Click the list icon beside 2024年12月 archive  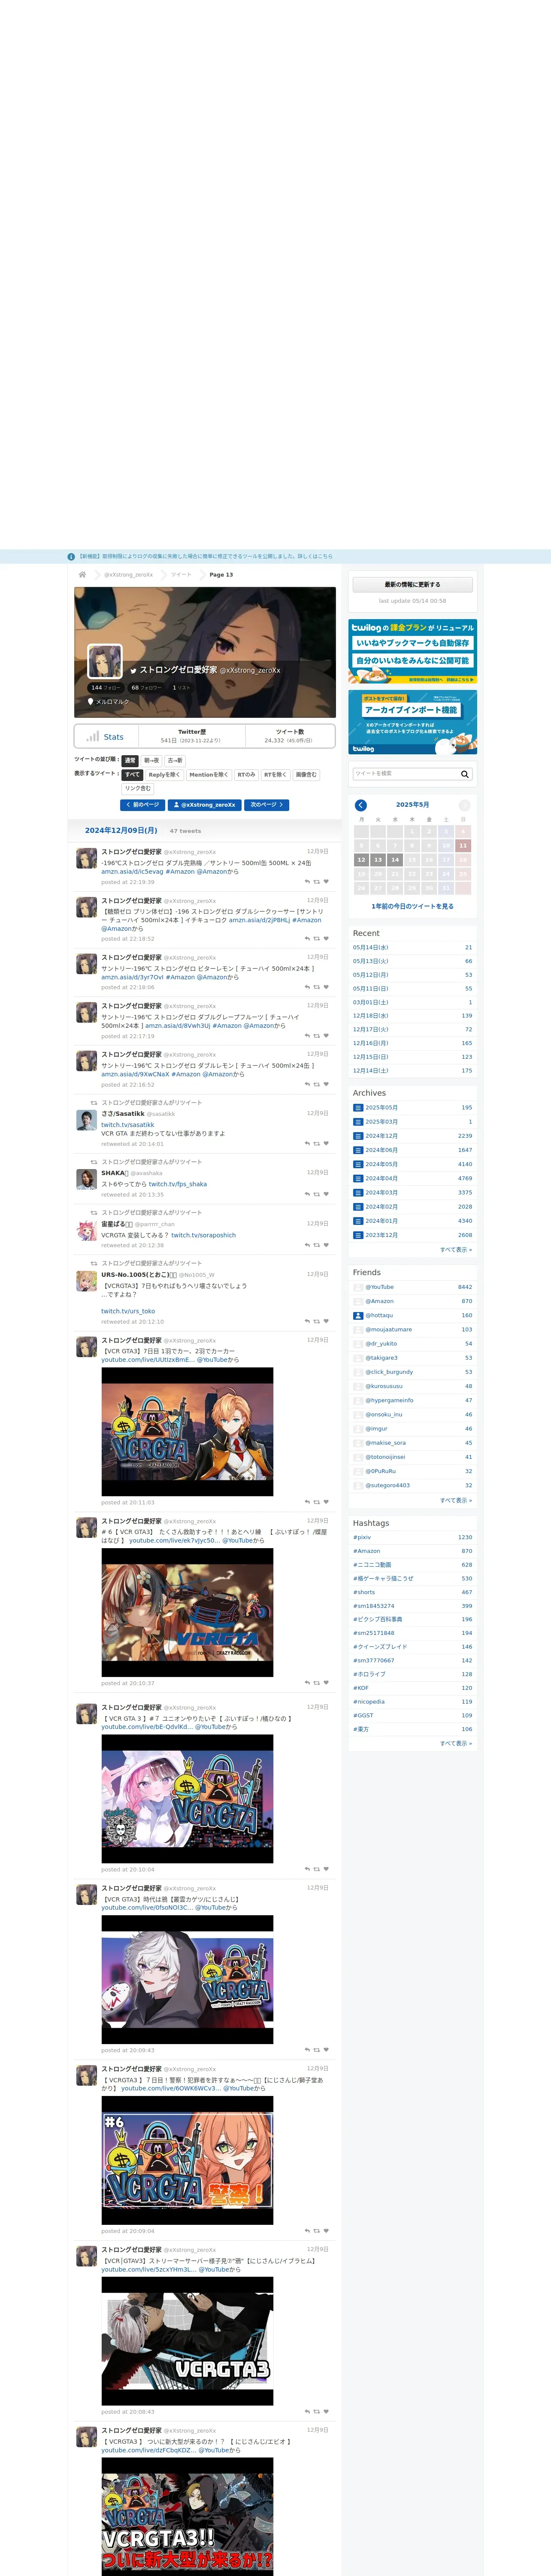tap(358, 1136)
